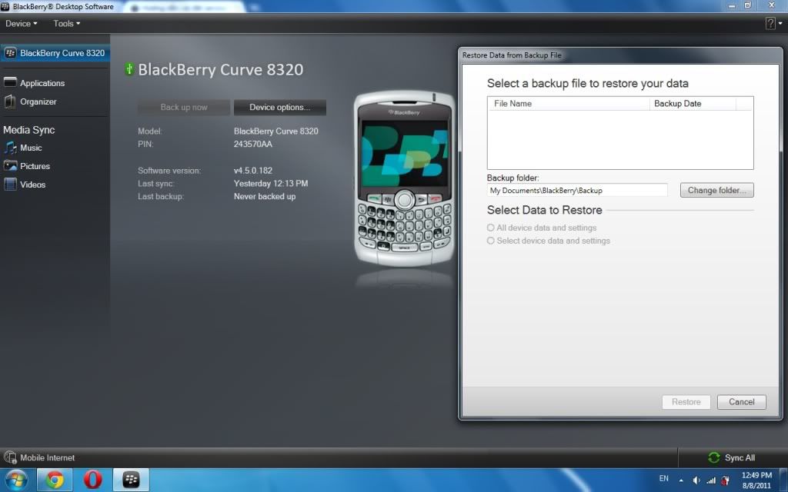Open Device options
Screen dimensions: 788x492
pos(280,108)
